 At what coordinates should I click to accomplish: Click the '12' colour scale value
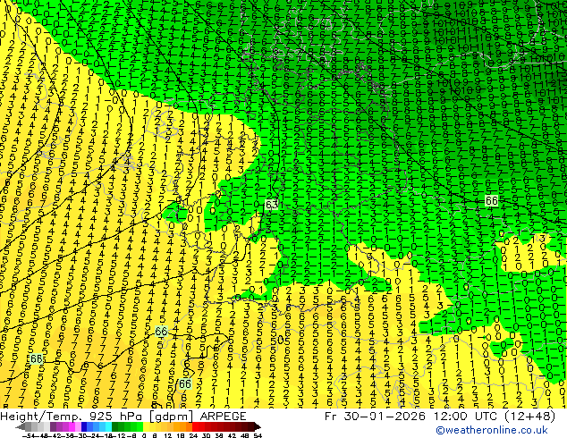(x=168, y=435)
